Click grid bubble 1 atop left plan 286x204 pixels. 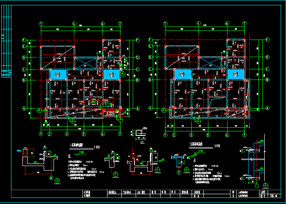pyautogui.click(x=41, y=24)
